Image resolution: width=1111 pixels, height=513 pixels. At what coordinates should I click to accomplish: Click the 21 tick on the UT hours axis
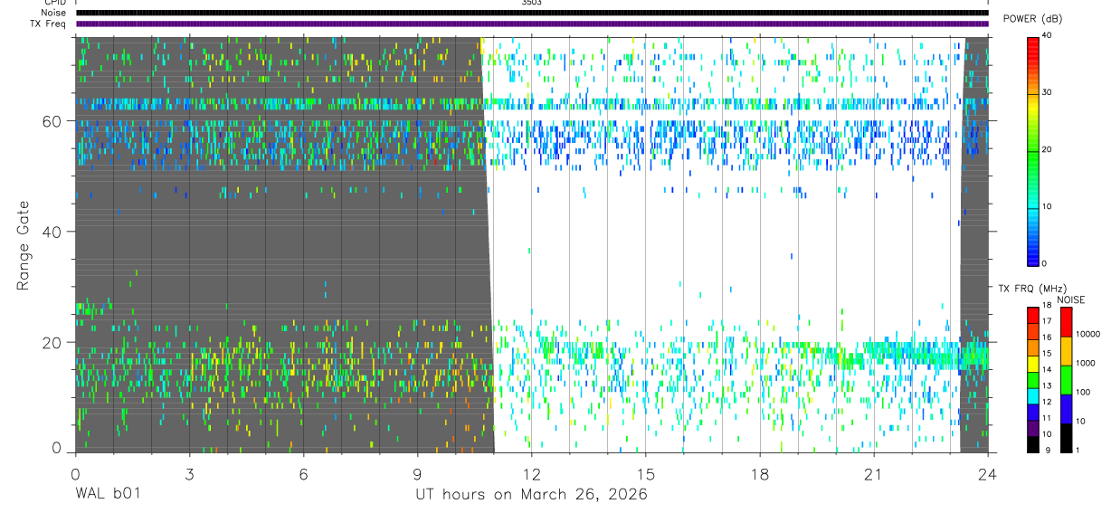click(x=873, y=473)
